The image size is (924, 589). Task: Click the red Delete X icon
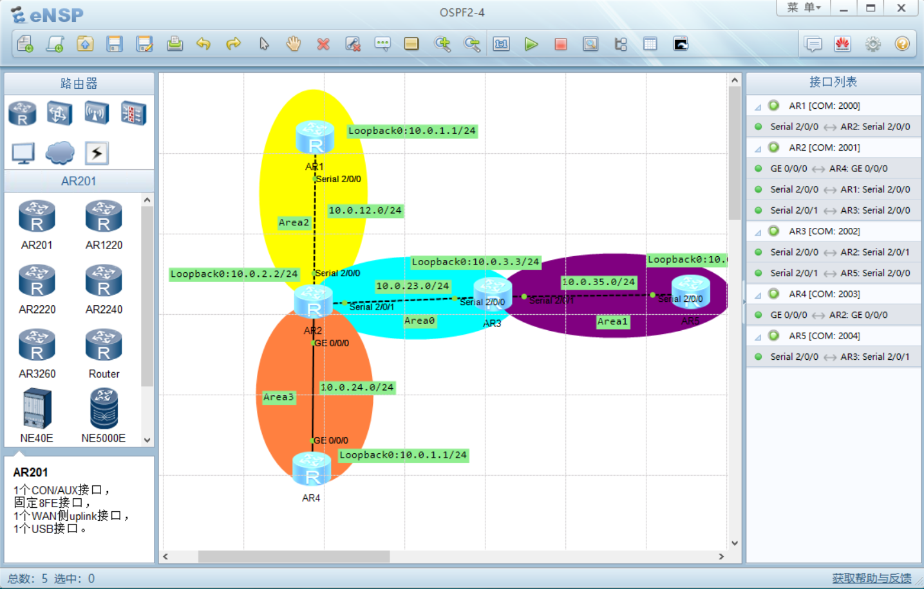point(323,44)
